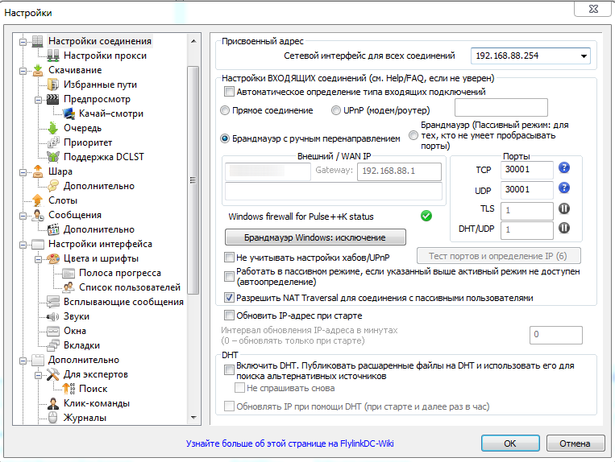Viewport: 615px width, 462px height.
Task: Collapse the Настройки интерфейса tree node
Action: coord(23,245)
